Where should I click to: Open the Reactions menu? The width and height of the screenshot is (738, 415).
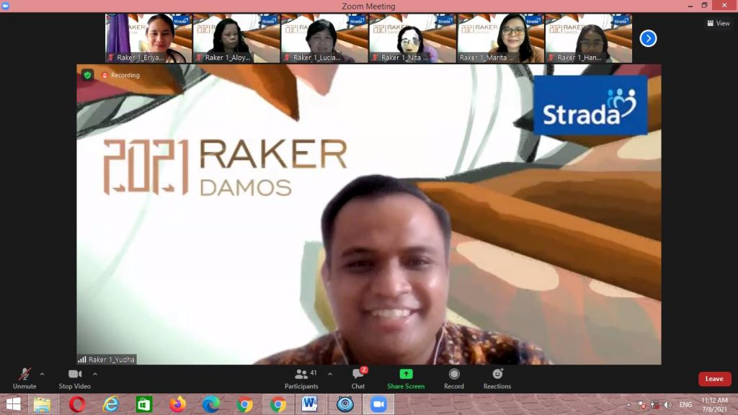click(497, 378)
